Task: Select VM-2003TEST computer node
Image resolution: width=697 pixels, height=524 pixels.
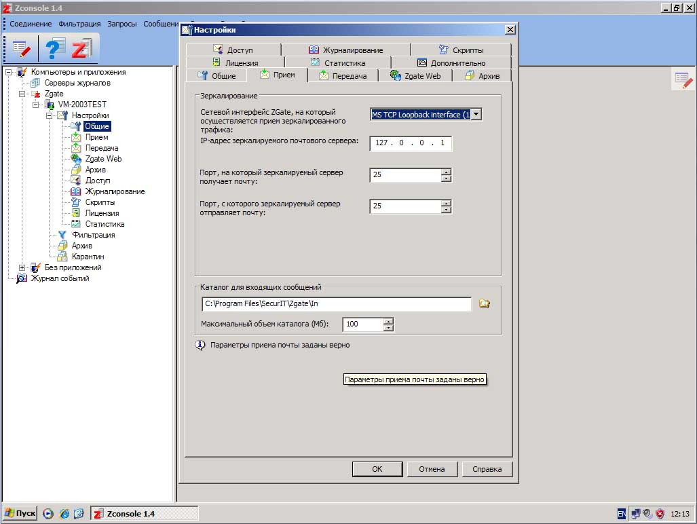Action: 82,105
